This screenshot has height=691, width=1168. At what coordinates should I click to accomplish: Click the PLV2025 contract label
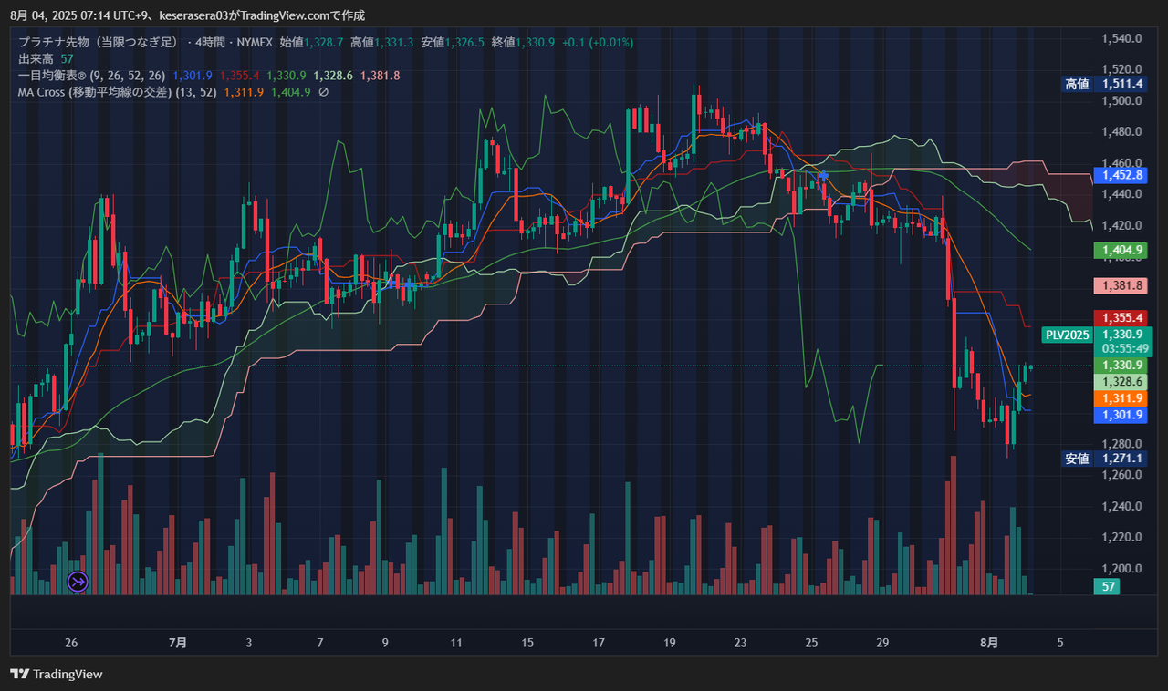click(1067, 335)
